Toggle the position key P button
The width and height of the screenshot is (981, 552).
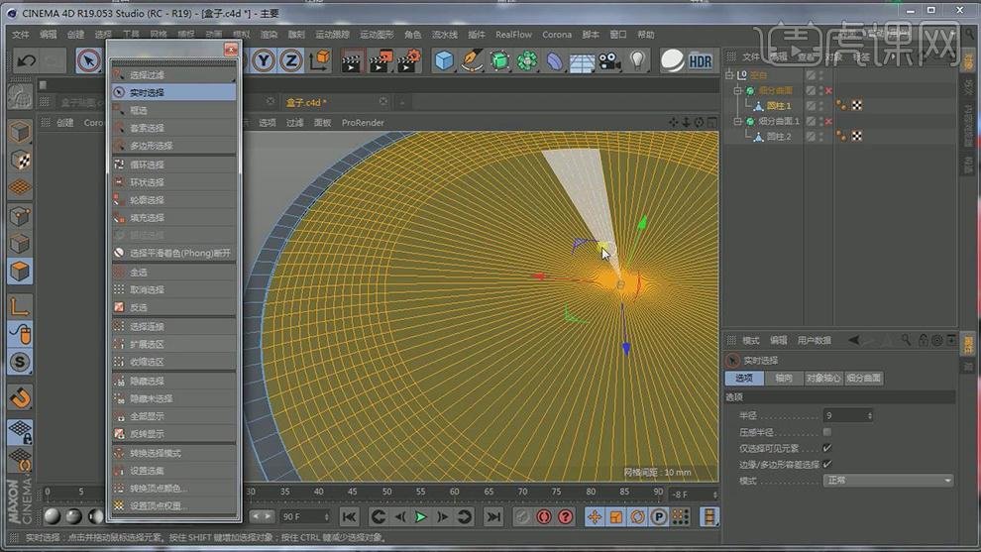coord(659,517)
